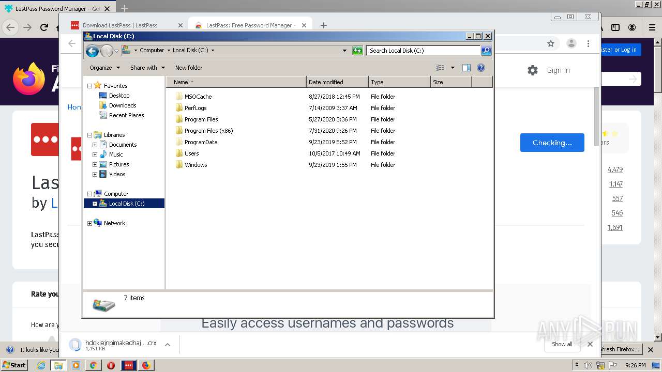Click the 4,479 ratings count link
This screenshot has width=662, height=372.
[615, 169]
